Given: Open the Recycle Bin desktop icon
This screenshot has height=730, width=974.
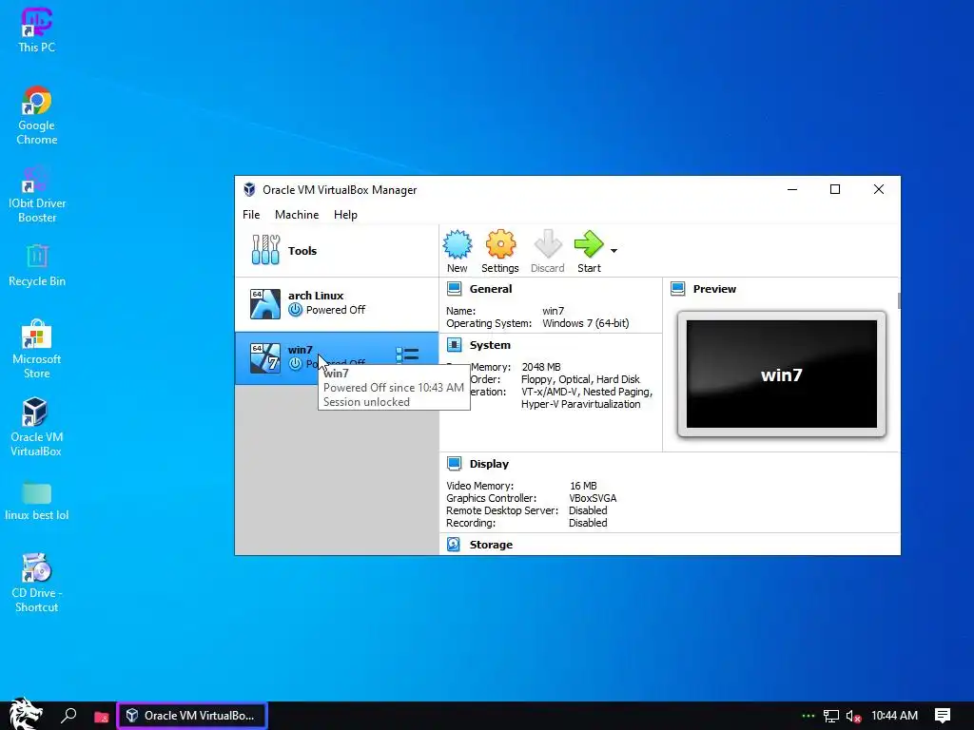Looking at the screenshot, I should tap(37, 266).
